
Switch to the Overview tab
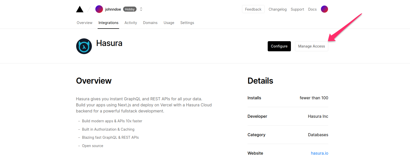tap(85, 23)
